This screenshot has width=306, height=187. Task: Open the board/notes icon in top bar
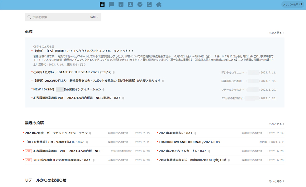point(102,5)
